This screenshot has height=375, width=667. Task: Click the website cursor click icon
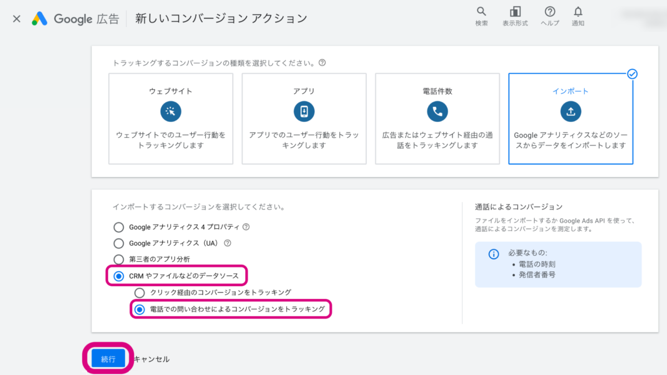pos(171,112)
